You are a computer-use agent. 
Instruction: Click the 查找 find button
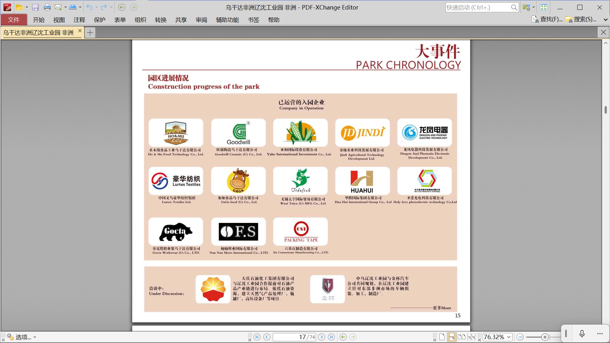click(547, 19)
